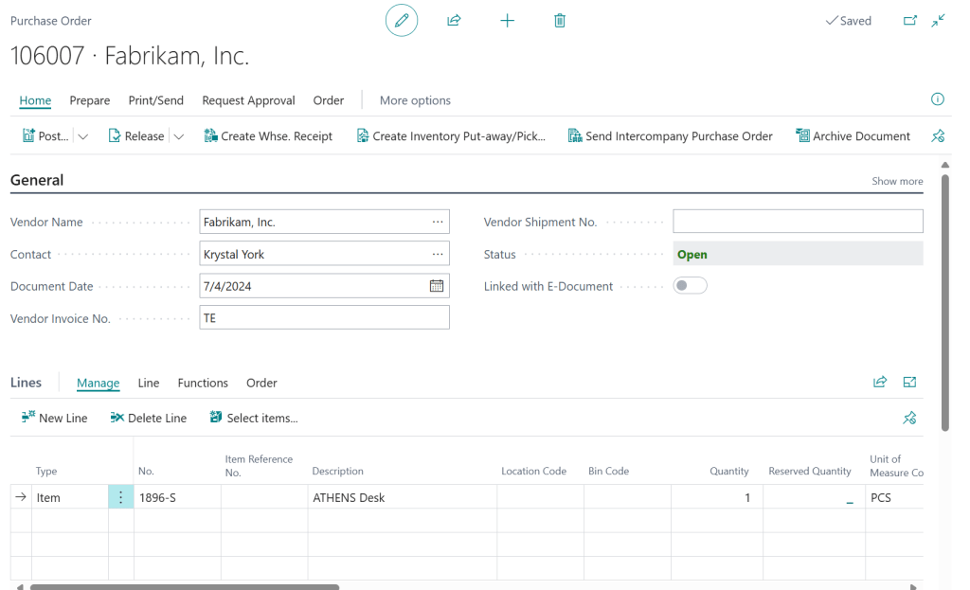Delete order using trash can icon

pos(560,21)
